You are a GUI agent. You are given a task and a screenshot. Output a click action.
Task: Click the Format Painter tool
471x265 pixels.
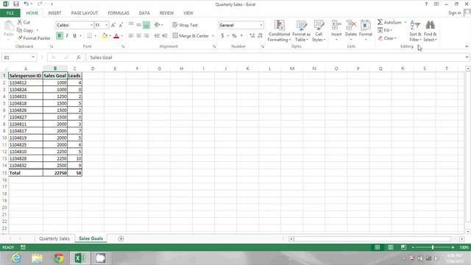(x=34, y=38)
